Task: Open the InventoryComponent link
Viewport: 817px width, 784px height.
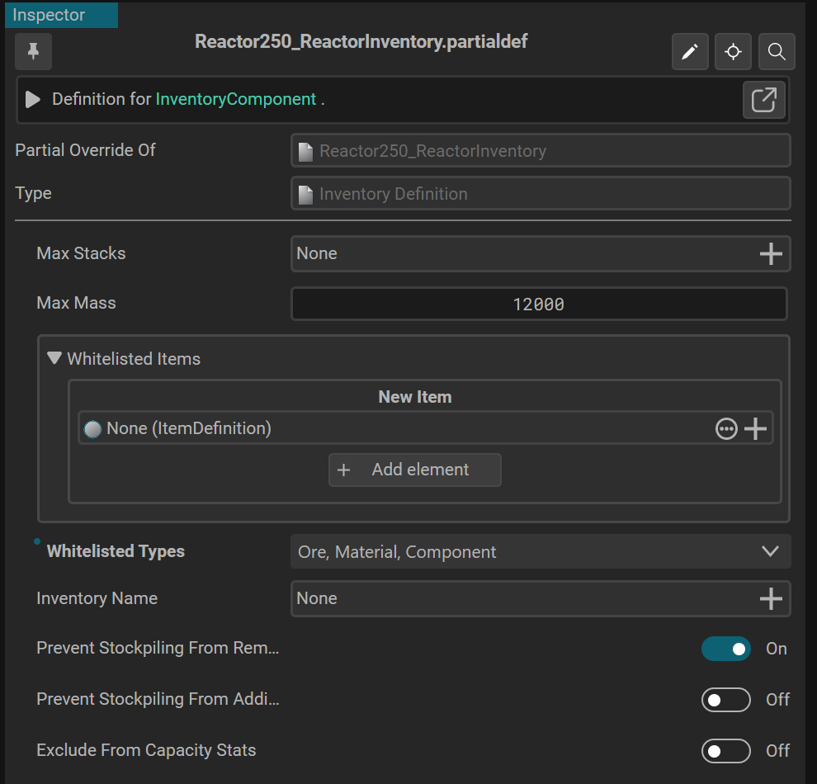Action: click(236, 99)
